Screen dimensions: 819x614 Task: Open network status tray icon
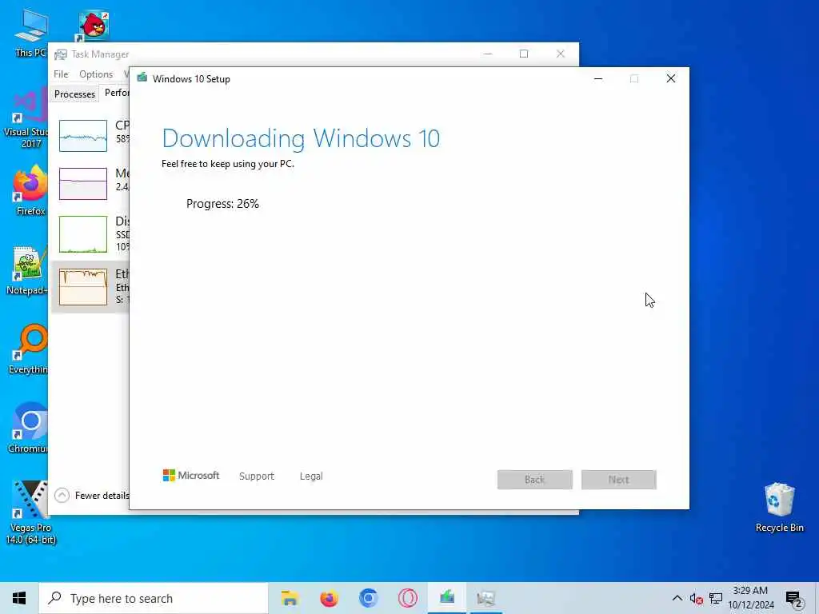point(716,598)
